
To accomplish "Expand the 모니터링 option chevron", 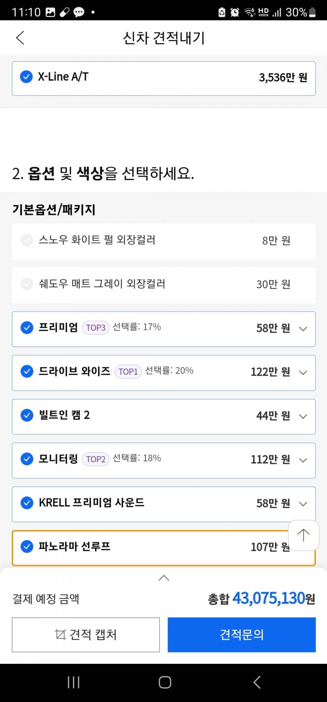I will click(303, 460).
